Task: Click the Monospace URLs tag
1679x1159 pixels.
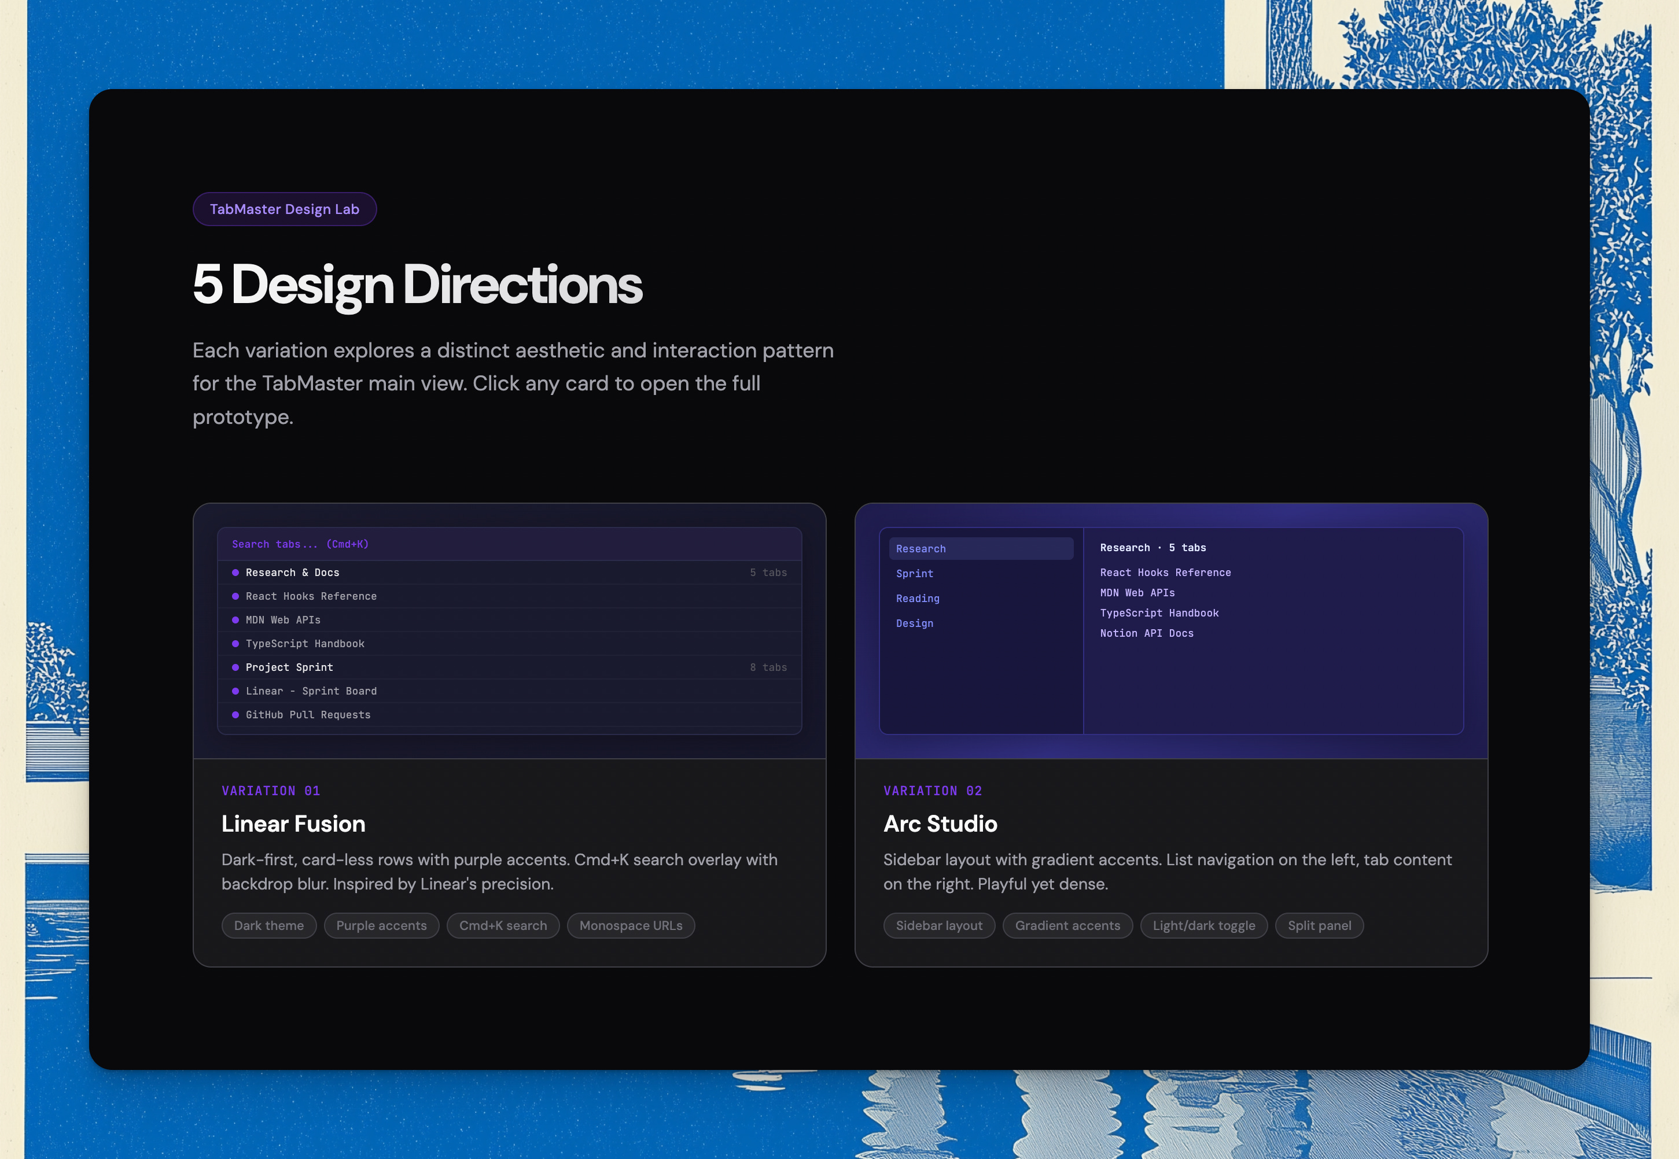Action: pos(631,925)
